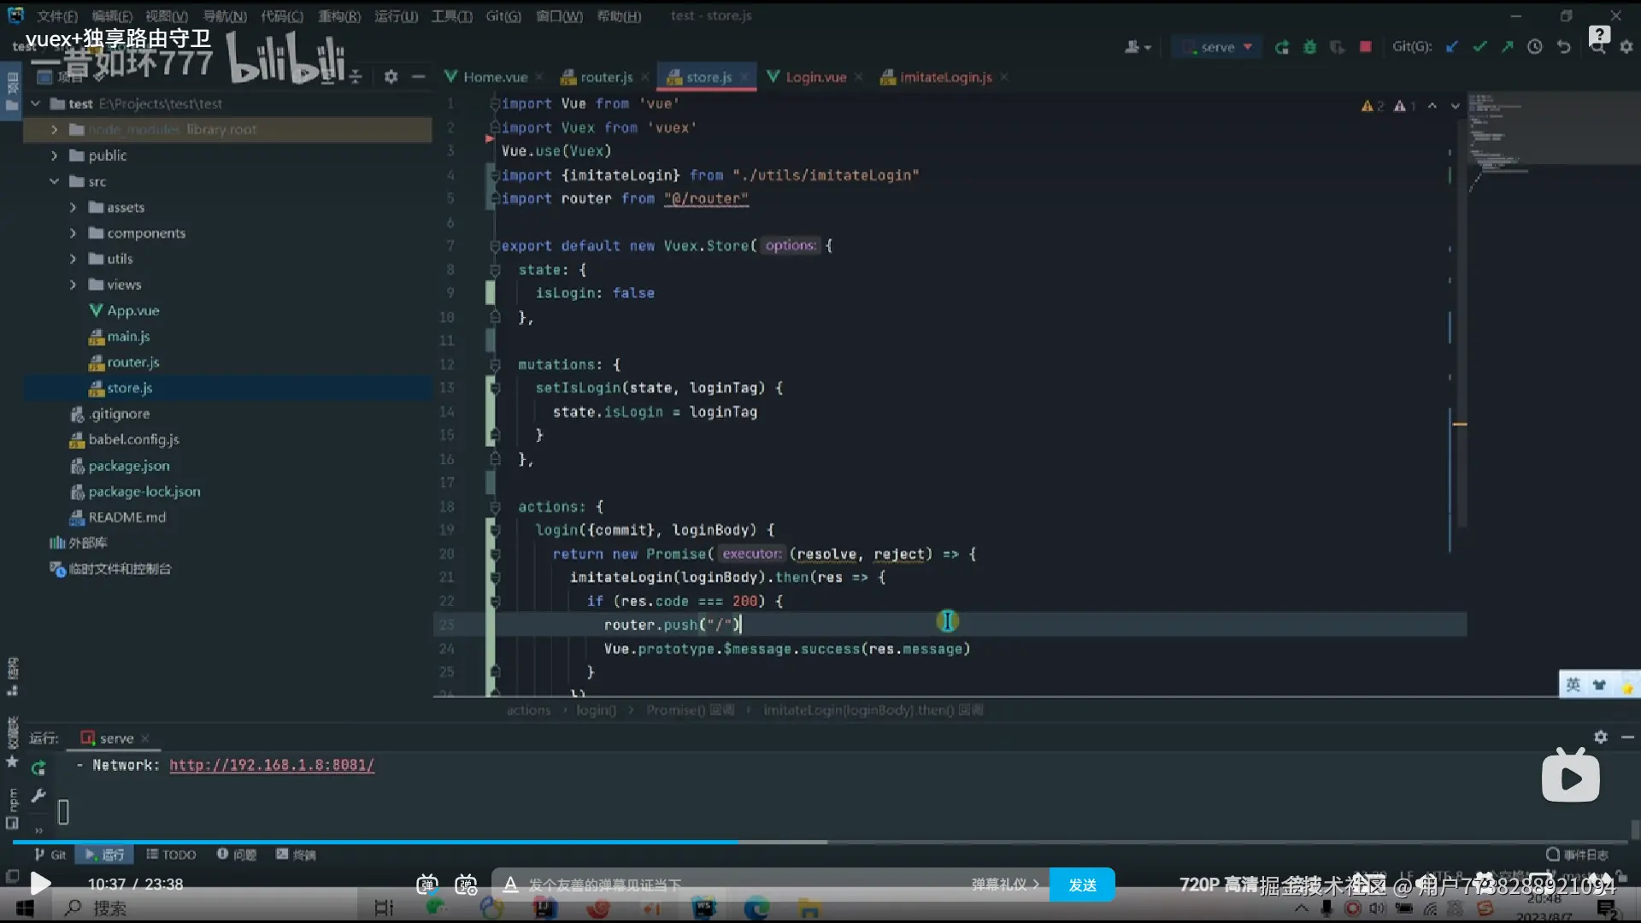Open the router.js editor tab

point(605,77)
